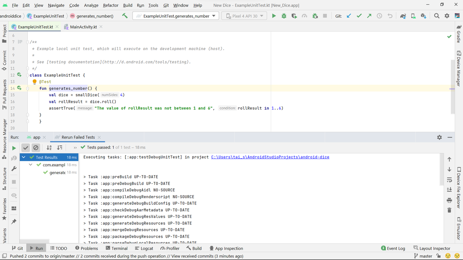Select the app tab in Run panel
Viewport: 463px width, 260px height.
tap(37, 137)
